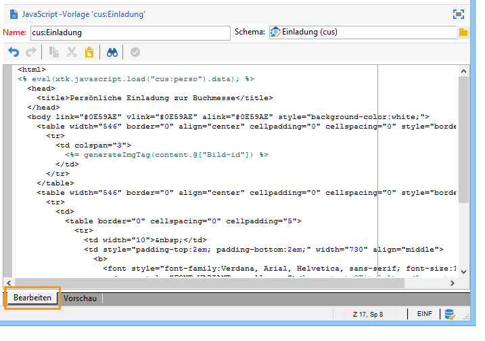Screen dimensions: 485x341
Task: Click the Redo arrow icon
Action: [x=30, y=52]
